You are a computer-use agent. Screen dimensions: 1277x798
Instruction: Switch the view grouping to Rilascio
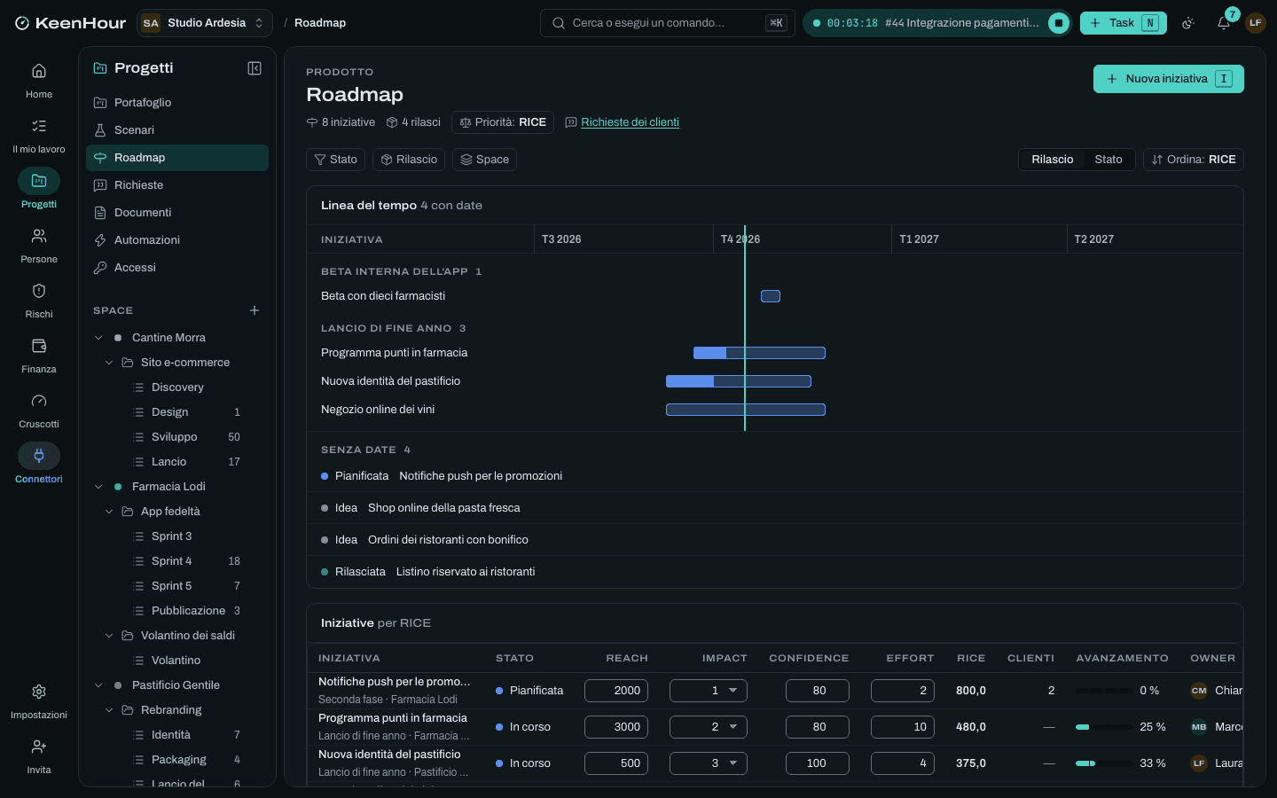[1052, 160]
